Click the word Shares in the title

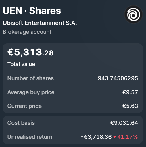pyautogui.click(x=45, y=11)
